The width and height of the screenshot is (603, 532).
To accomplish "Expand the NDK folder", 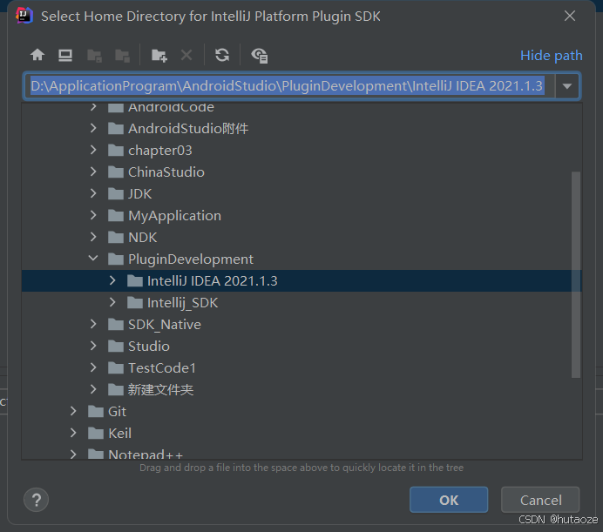I will click(x=93, y=237).
